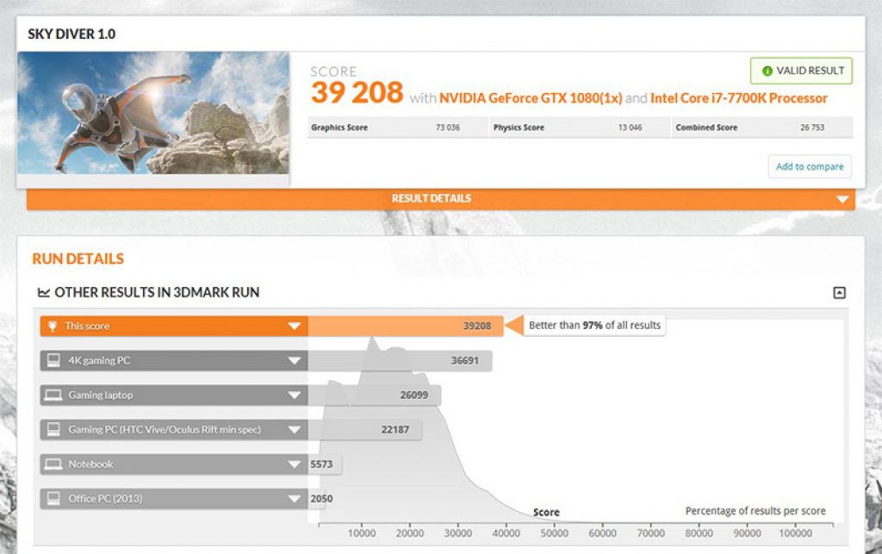Viewport: 882px width, 554px height.
Task: Click the 4K gaming PC bar value 36691
Action: pos(464,360)
